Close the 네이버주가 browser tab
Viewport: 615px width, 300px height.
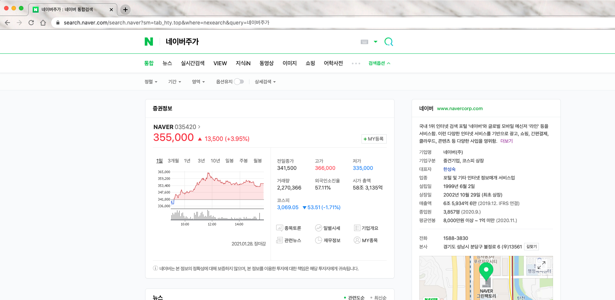pos(111,10)
